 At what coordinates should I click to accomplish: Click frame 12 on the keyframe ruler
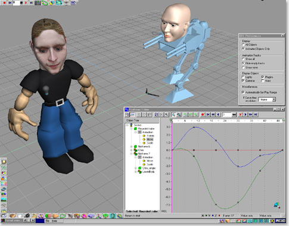coord(198,121)
